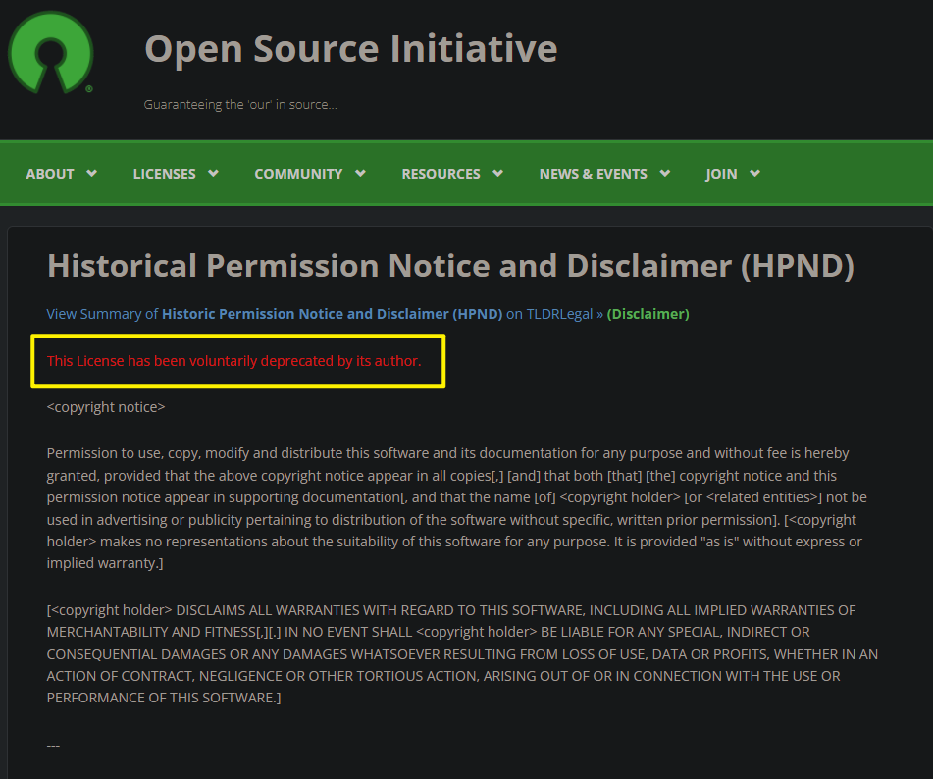
Task: Expand the NEWS & EVENTS dropdown chevron
Action: click(665, 173)
